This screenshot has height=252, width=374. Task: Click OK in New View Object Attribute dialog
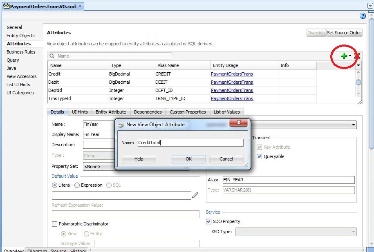(188, 159)
